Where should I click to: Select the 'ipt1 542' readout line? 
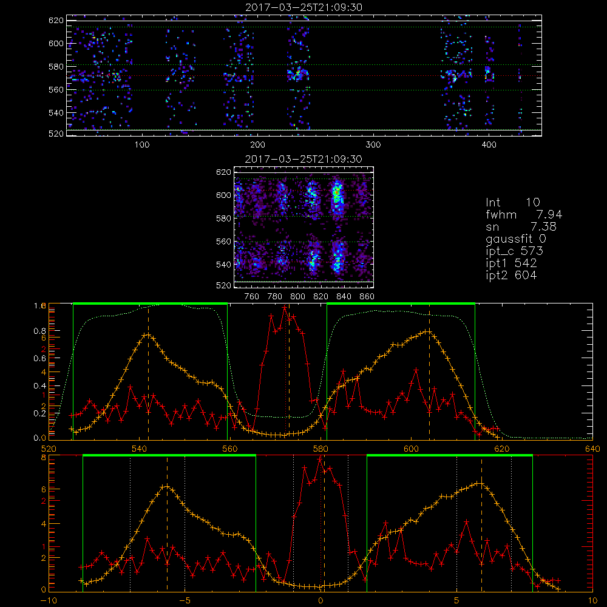click(511, 263)
